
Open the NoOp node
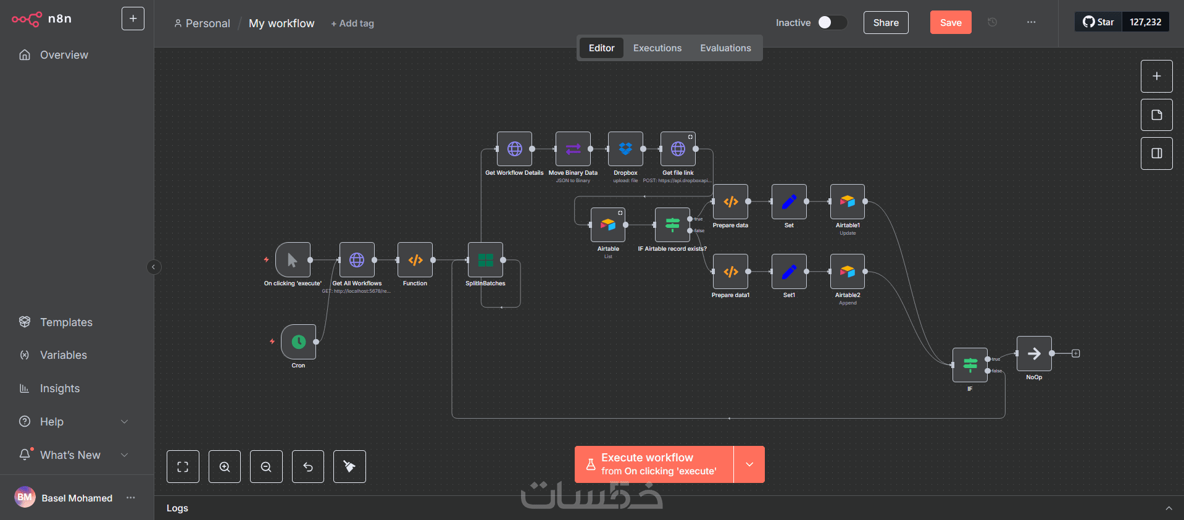[x=1034, y=353]
